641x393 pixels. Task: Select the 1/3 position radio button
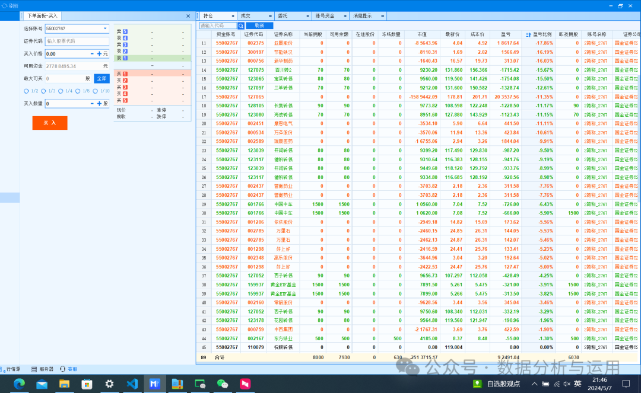[43, 91]
